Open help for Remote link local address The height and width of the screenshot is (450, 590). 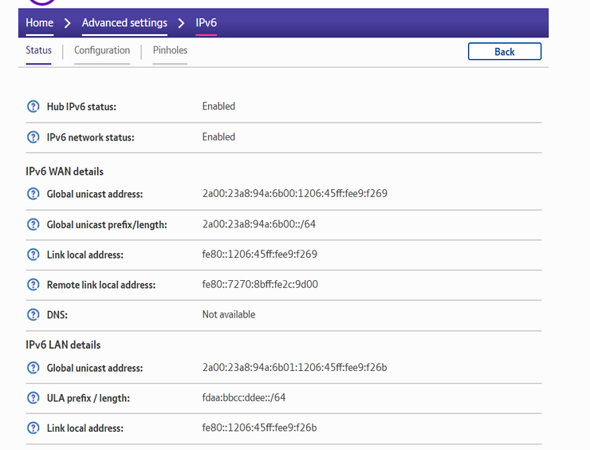[33, 285]
